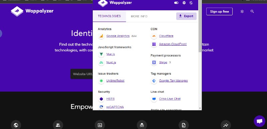Click the Sign up free button

[219, 12]
